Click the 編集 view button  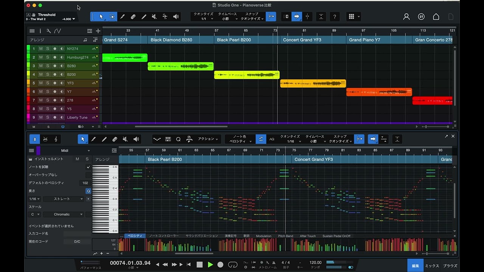[416, 266]
